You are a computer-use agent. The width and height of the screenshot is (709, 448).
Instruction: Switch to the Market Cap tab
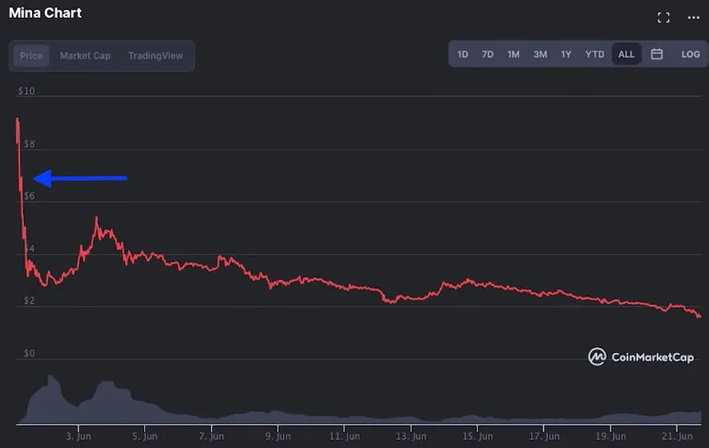[85, 56]
